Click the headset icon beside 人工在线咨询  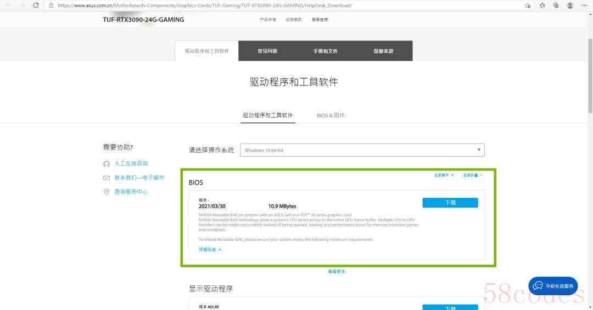(x=107, y=164)
